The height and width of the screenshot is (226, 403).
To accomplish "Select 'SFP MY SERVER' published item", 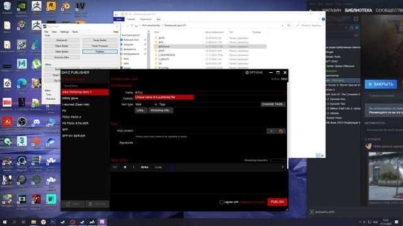I will pos(85,136).
